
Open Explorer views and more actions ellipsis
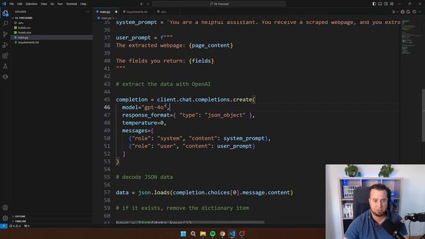click(87, 12)
